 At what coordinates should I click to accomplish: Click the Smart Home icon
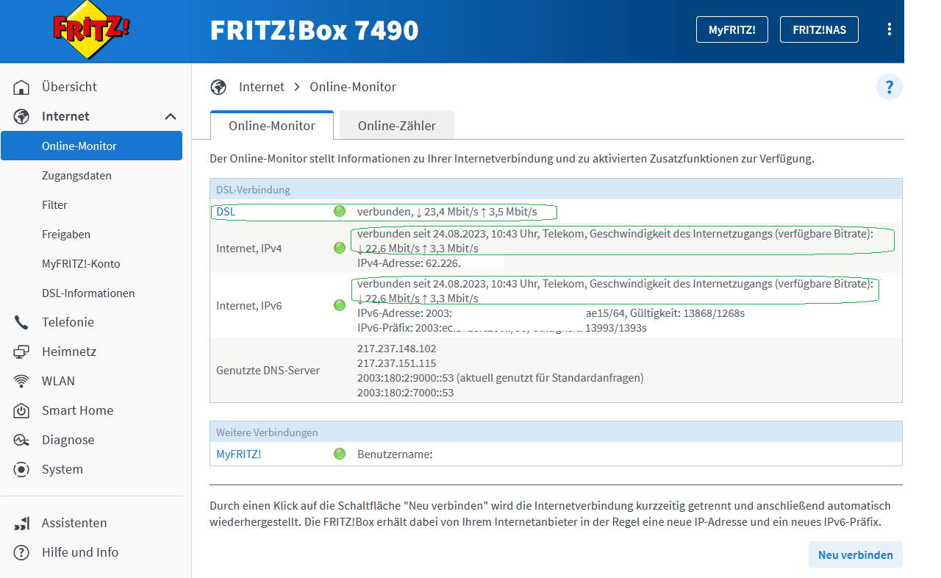[21, 410]
